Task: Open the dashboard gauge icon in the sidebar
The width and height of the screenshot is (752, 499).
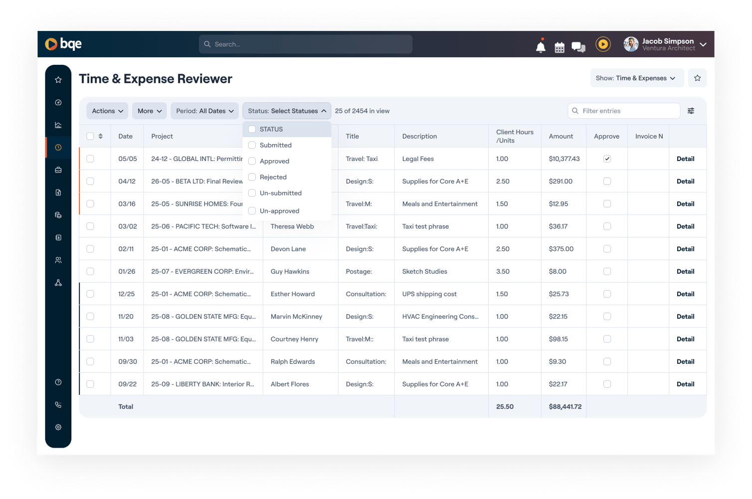Action: coord(58,102)
